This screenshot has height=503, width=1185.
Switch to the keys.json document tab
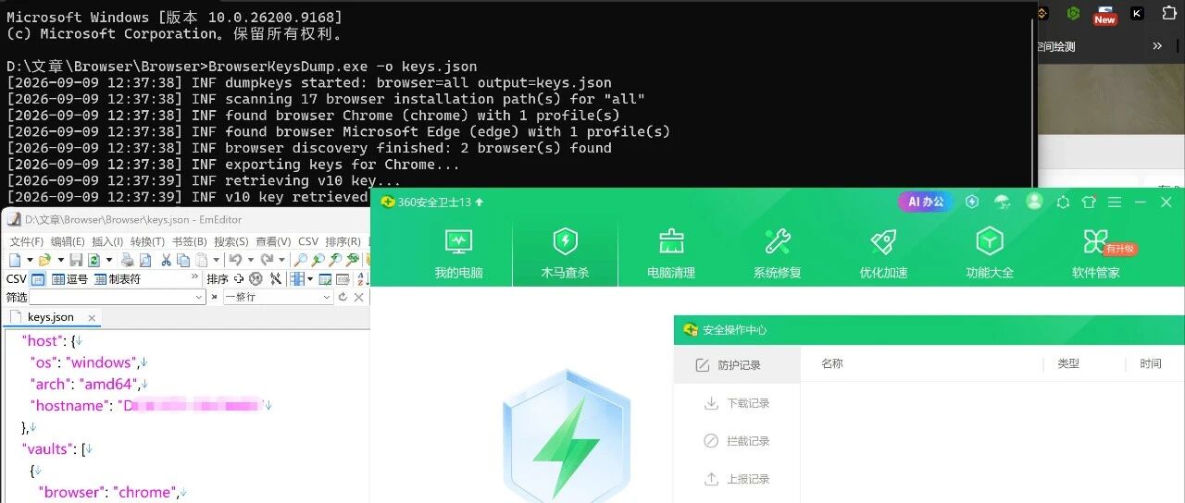(x=51, y=317)
